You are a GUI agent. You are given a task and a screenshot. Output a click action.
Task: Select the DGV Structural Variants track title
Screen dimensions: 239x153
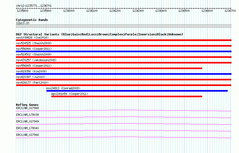tap(100, 34)
